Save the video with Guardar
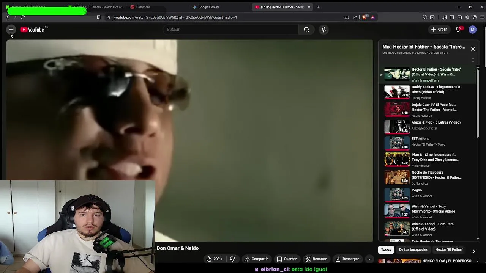 point(287,259)
